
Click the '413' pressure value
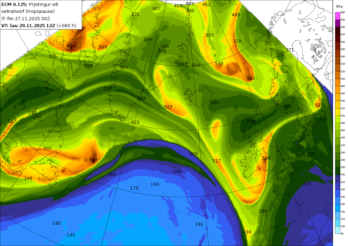pos(178,6)
